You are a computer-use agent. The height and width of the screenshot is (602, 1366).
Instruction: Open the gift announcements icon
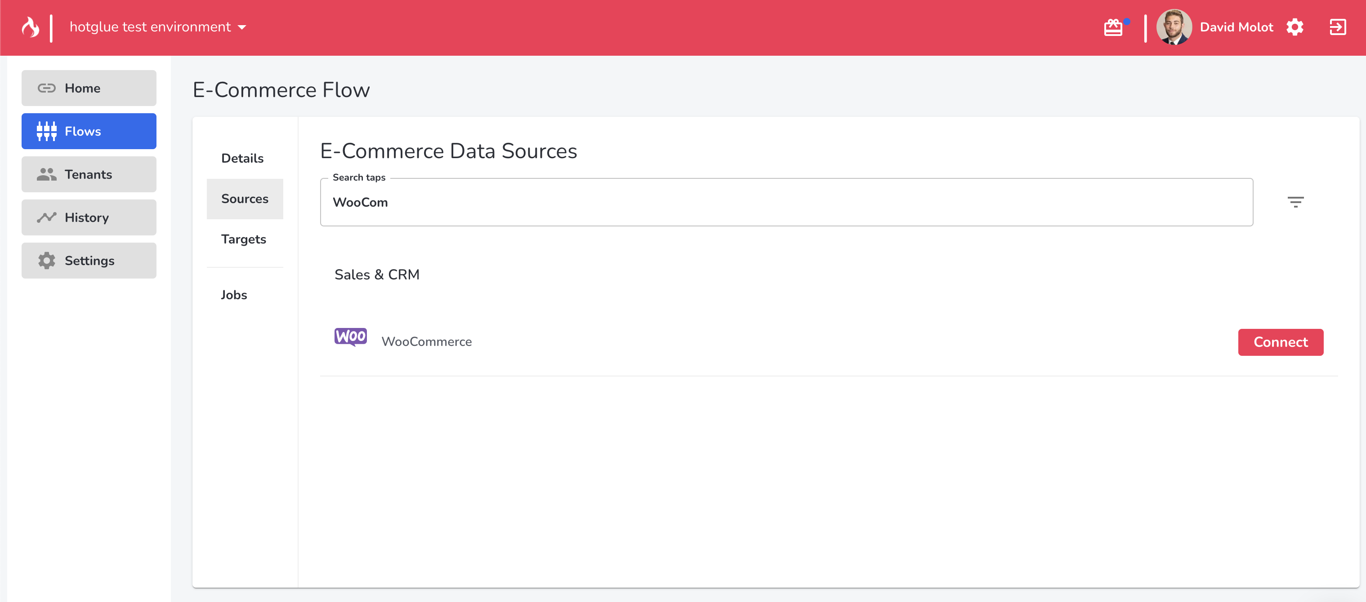pos(1113,27)
